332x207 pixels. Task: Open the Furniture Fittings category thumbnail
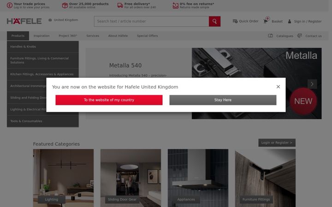(265, 178)
